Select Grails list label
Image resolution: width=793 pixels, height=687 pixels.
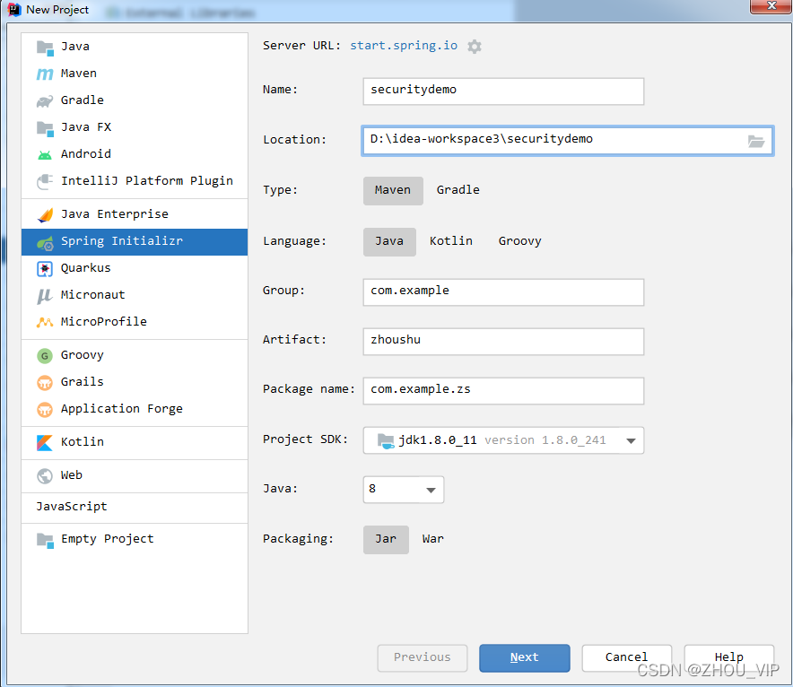[82, 382]
